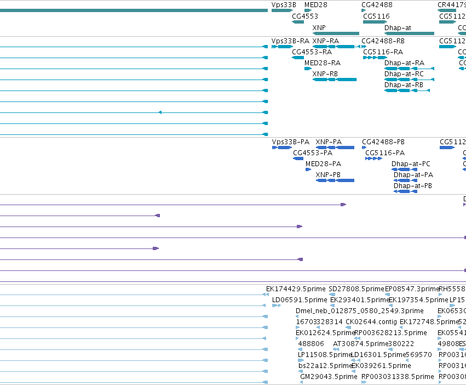Select transcript XNP-RB
The height and width of the screenshot is (385, 466).
tap(325, 74)
